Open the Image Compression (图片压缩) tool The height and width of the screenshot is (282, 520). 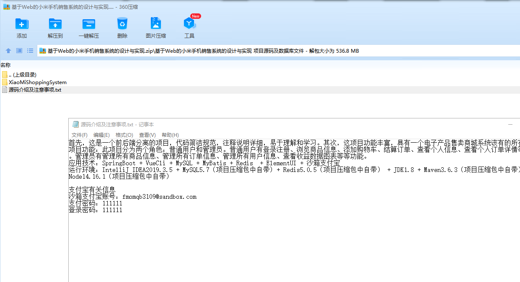click(156, 24)
